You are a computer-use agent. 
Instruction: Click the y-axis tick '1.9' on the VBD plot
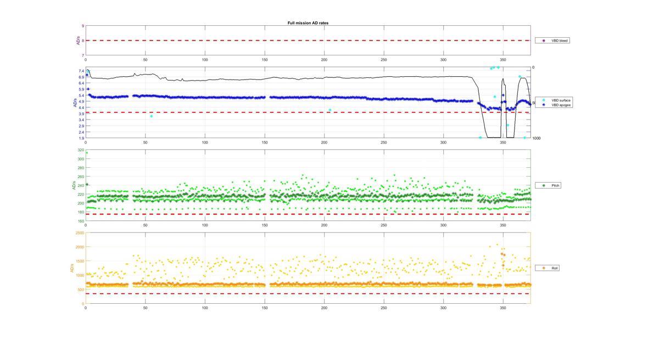pyautogui.click(x=81, y=138)
